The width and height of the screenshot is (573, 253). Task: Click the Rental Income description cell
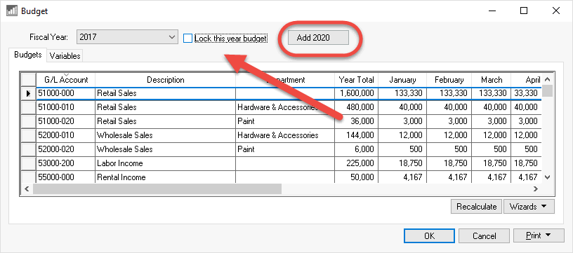(x=166, y=177)
